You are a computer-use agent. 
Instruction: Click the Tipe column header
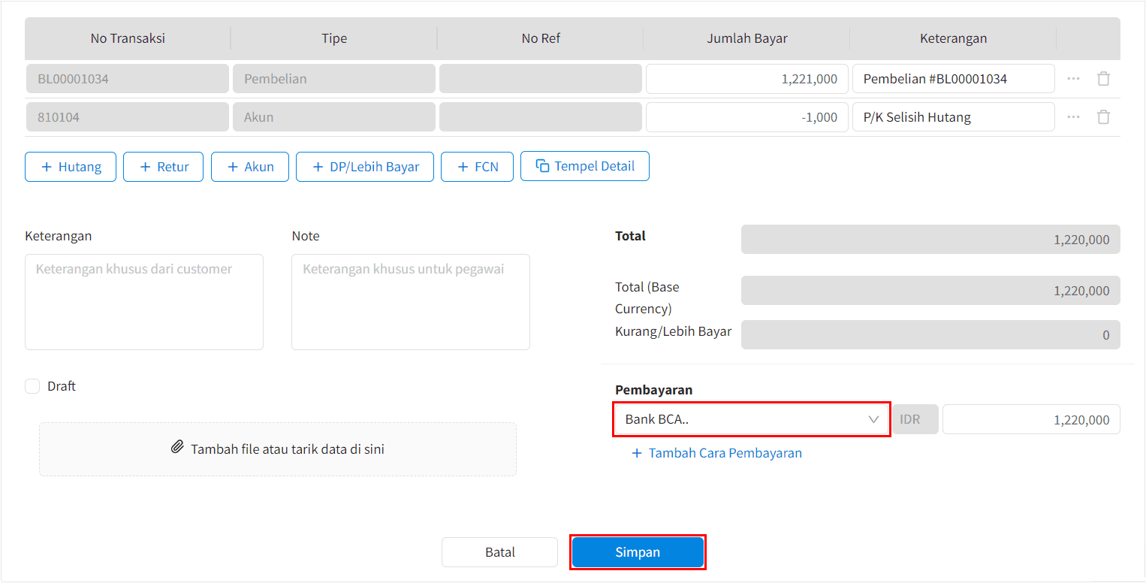pos(334,38)
